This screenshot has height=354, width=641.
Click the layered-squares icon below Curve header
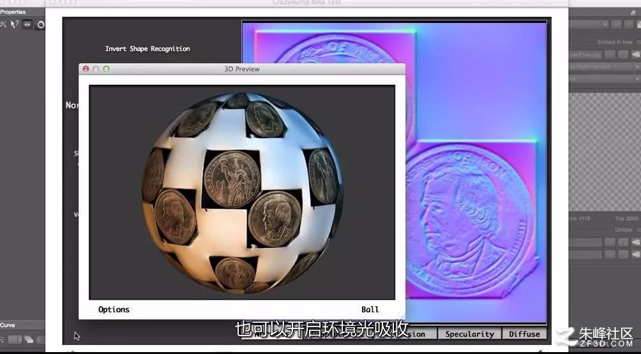[x=29, y=339]
